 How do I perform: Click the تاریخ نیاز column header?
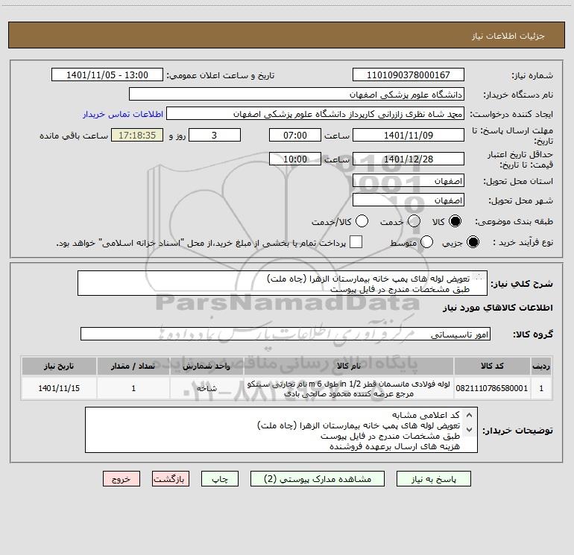pos(59,367)
